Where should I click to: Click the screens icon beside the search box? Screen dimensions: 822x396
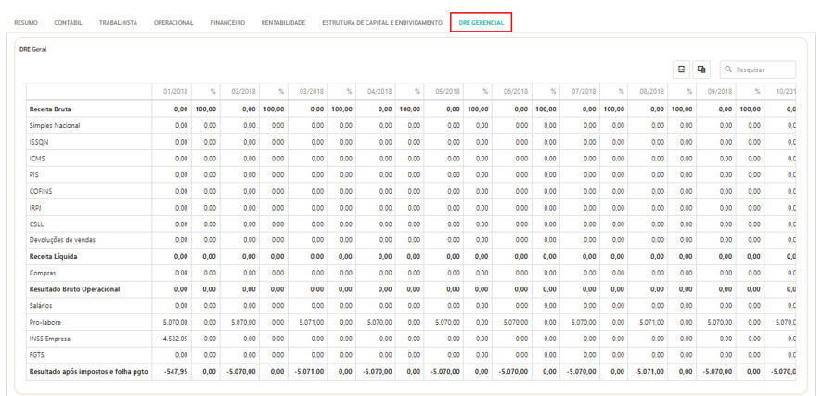[x=701, y=70]
